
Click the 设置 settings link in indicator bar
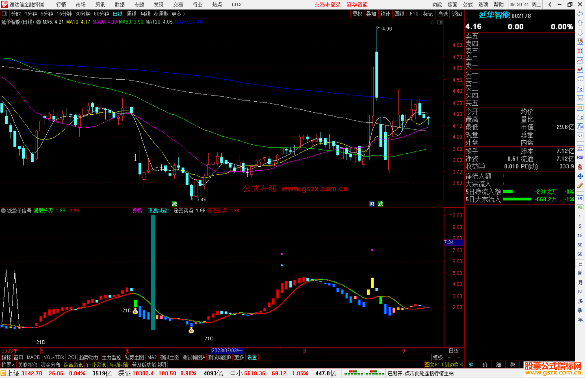pos(252,357)
